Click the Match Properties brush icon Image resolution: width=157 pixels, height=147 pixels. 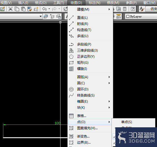[30, 9]
